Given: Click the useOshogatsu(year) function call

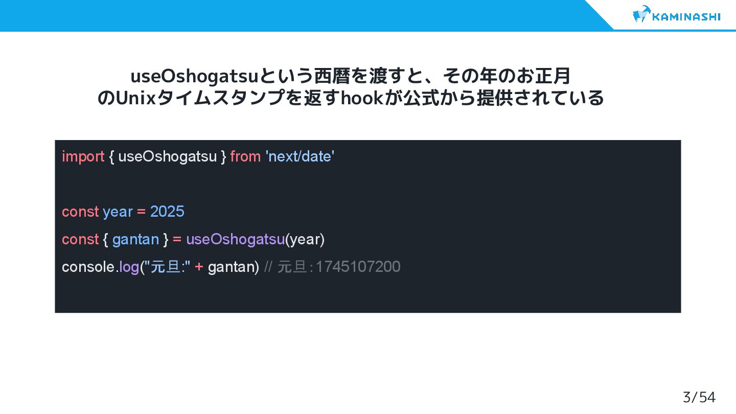Looking at the screenshot, I should tap(255, 239).
